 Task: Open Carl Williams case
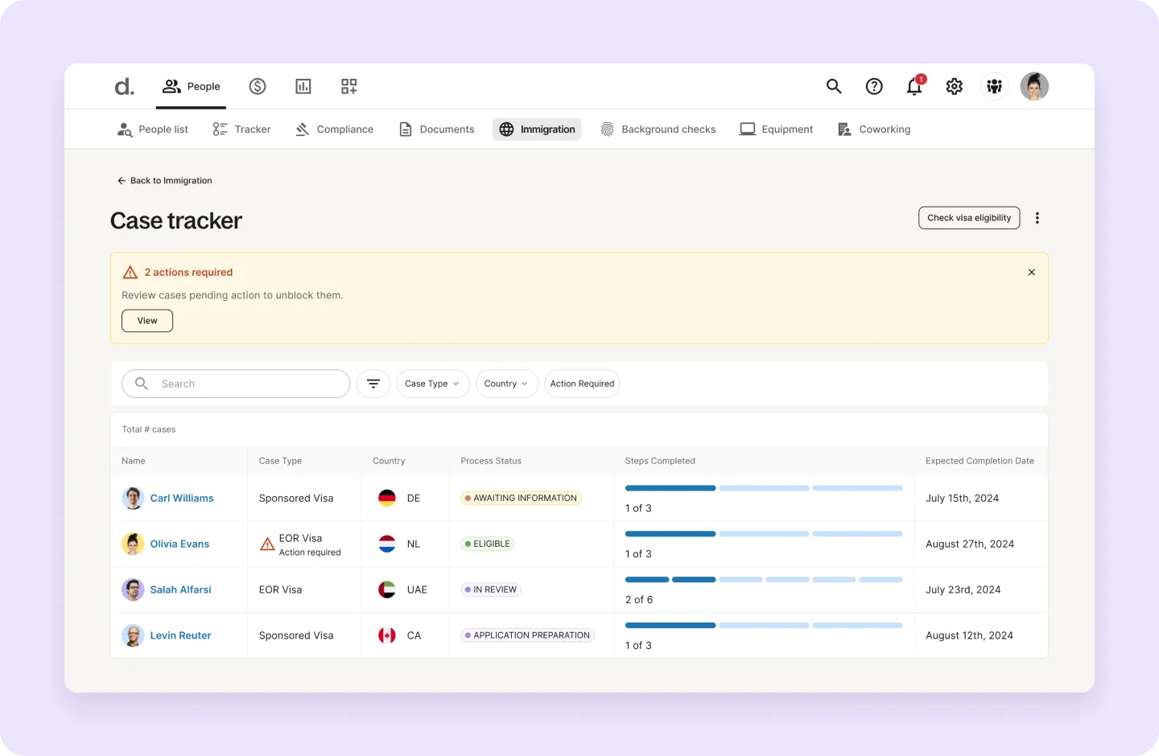coord(182,499)
